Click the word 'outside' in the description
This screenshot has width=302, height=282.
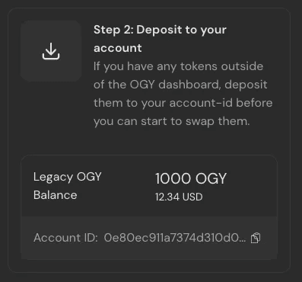click(x=242, y=66)
